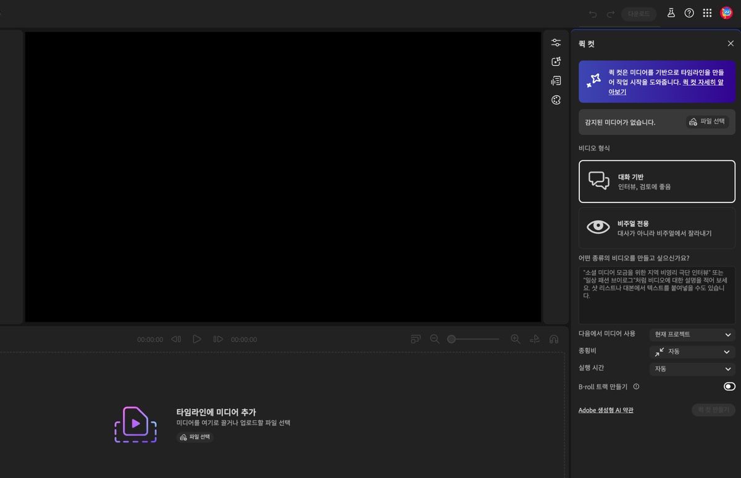
Task: Open the color palette theme icon
Action: click(x=556, y=100)
